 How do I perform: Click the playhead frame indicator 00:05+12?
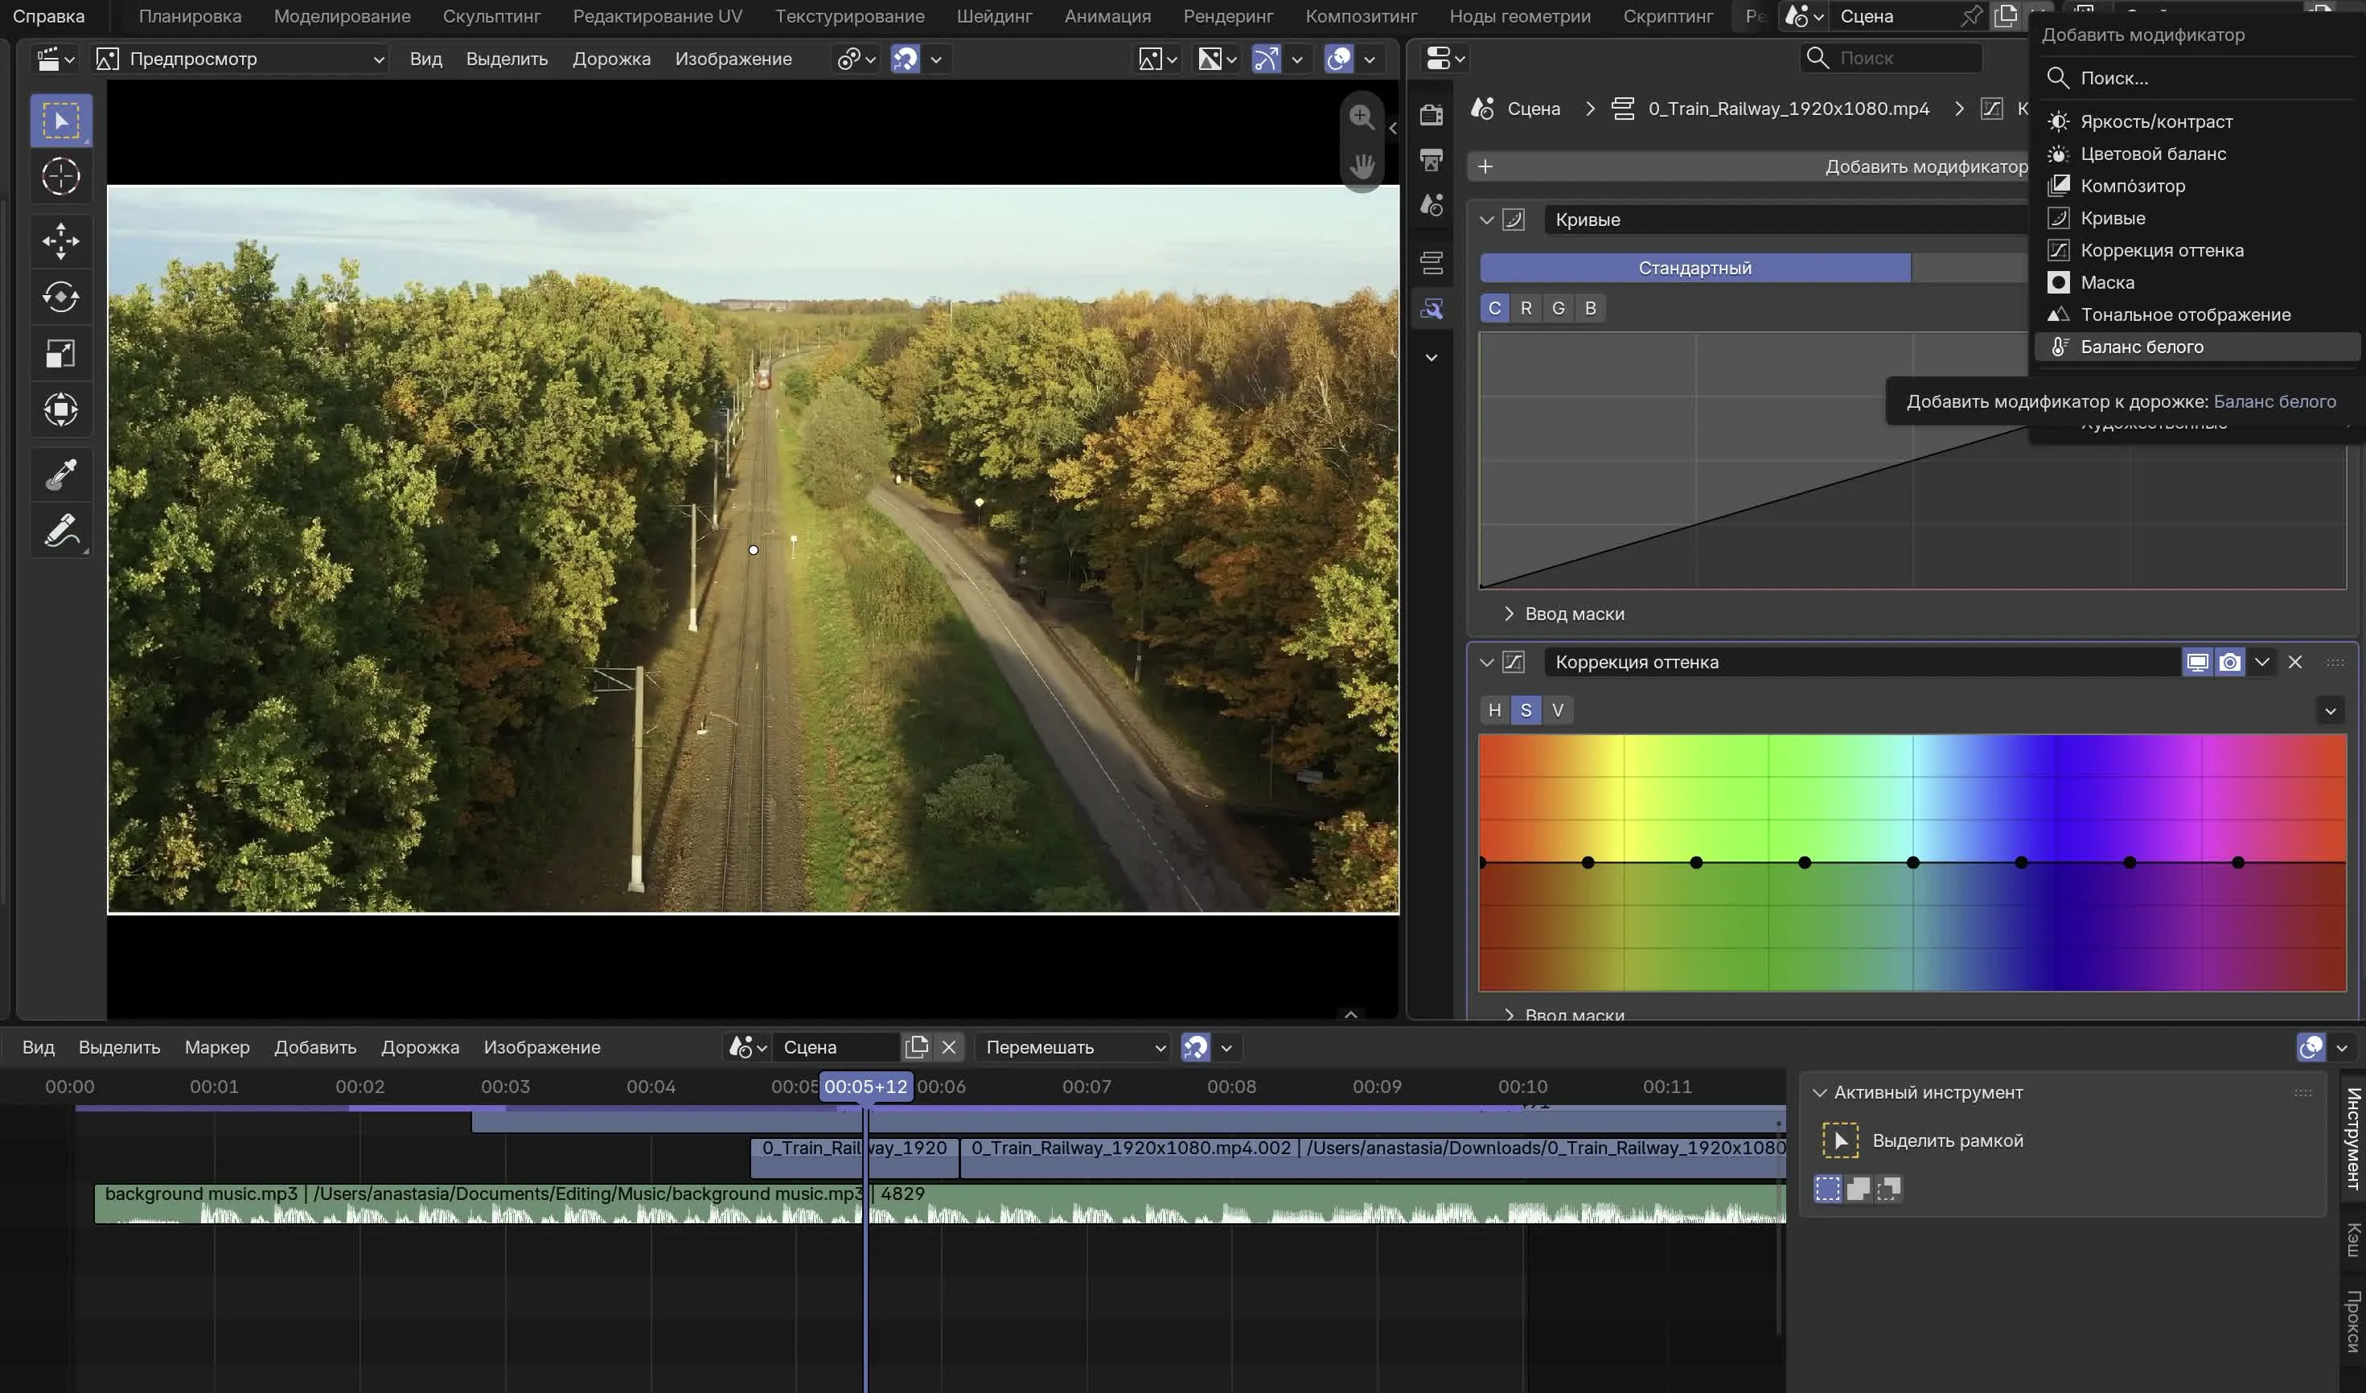point(865,1087)
